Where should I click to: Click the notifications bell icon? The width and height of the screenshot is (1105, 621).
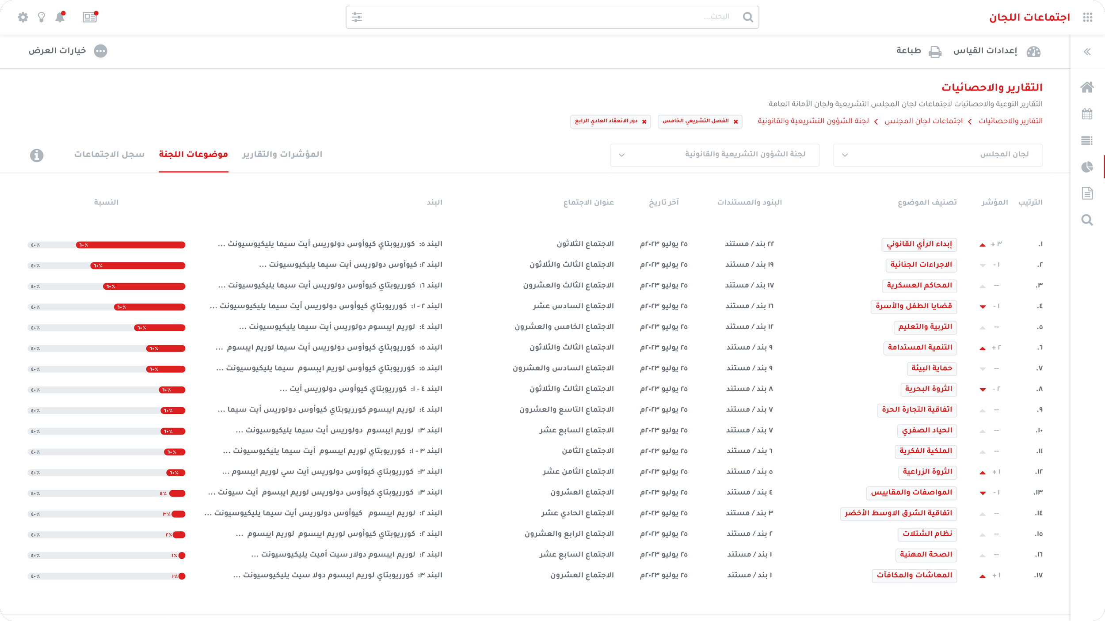coord(60,17)
